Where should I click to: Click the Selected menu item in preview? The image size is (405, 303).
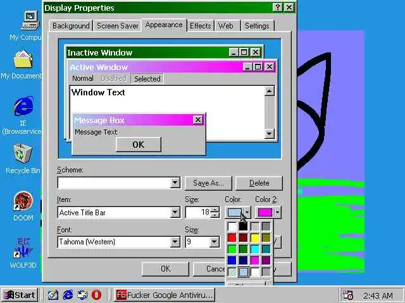tap(147, 78)
